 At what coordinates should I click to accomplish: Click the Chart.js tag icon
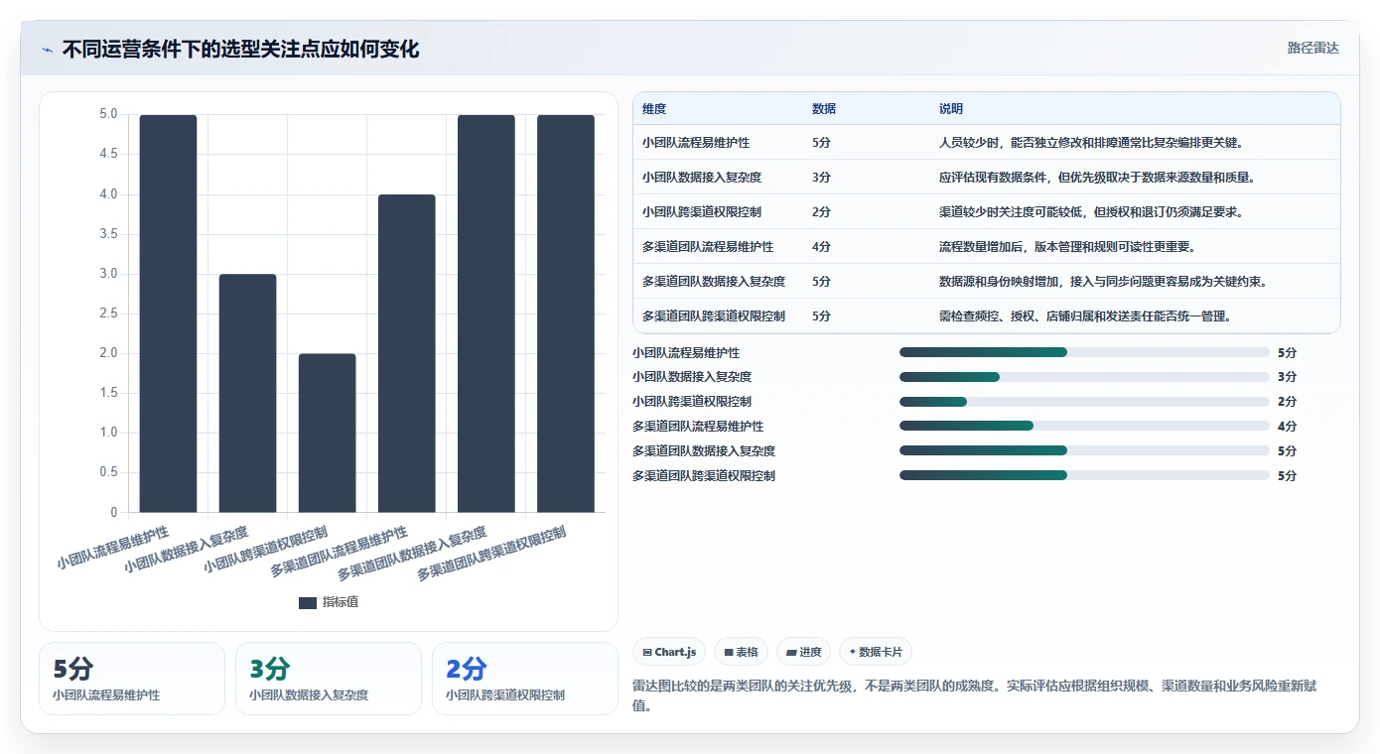[647, 652]
